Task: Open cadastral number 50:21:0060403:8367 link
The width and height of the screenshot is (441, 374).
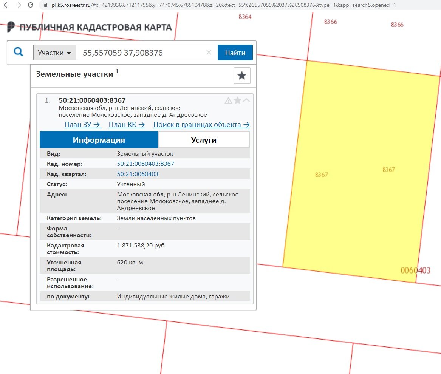Action: (x=145, y=164)
